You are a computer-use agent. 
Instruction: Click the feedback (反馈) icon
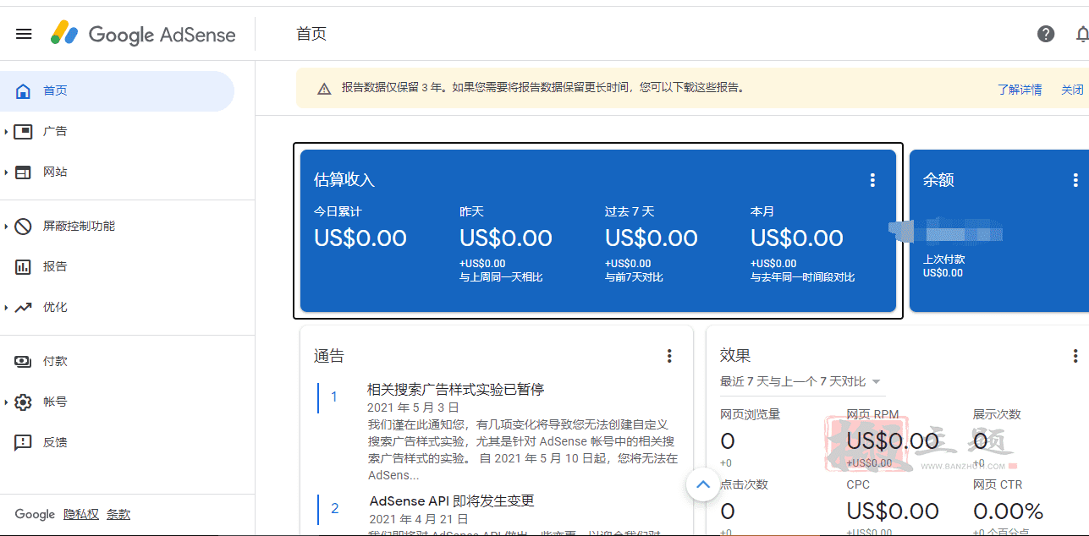tap(24, 442)
